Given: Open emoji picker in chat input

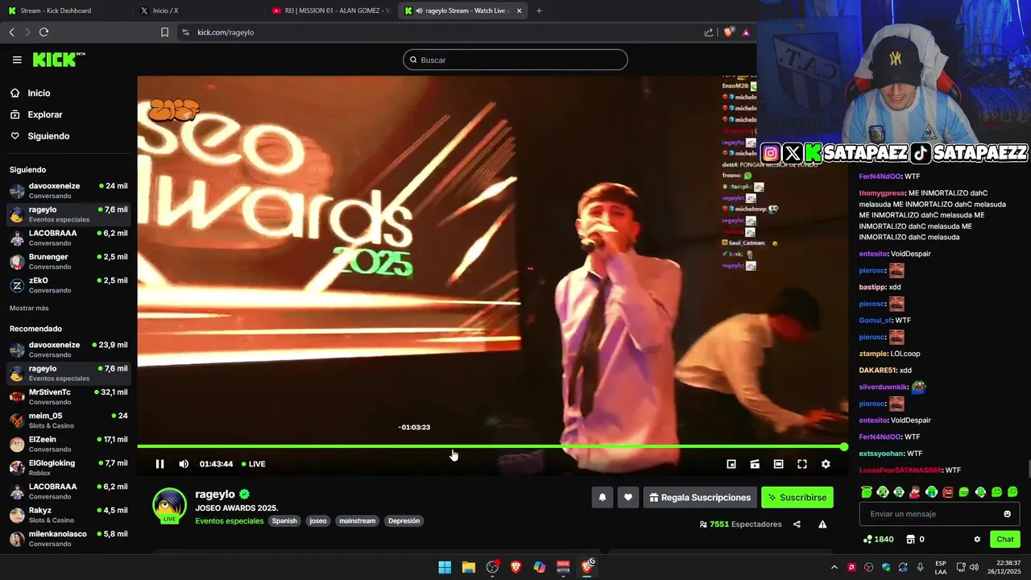Looking at the screenshot, I should (x=1007, y=514).
